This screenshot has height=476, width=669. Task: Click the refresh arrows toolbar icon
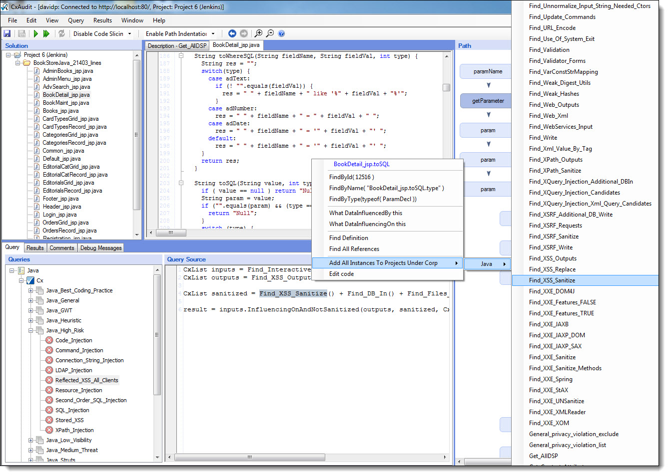[61, 33]
